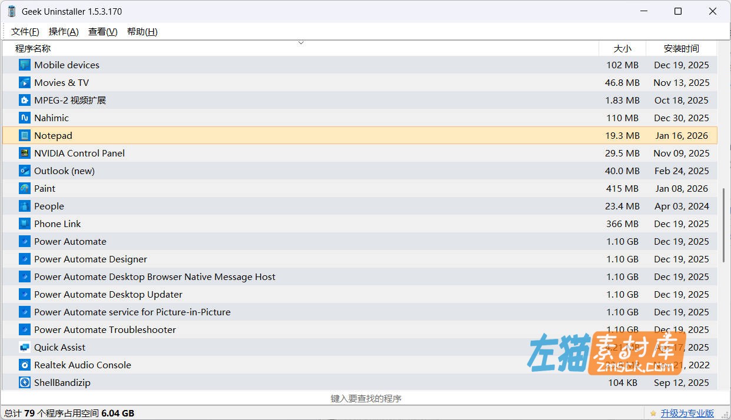
Task: Click the Quick Assist icon
Action: pyautogui.click(x=24, y=347)
